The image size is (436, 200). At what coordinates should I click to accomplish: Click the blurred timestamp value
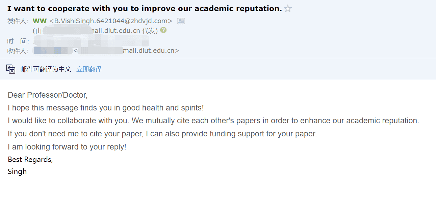coord(91,41)
